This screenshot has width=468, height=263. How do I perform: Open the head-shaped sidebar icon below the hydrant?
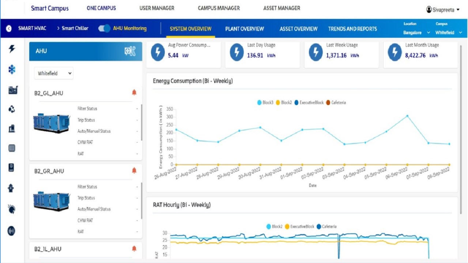(x=11, y=209)
